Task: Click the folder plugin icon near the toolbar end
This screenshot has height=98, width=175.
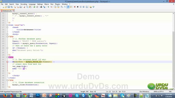Action: coord(91,7)
